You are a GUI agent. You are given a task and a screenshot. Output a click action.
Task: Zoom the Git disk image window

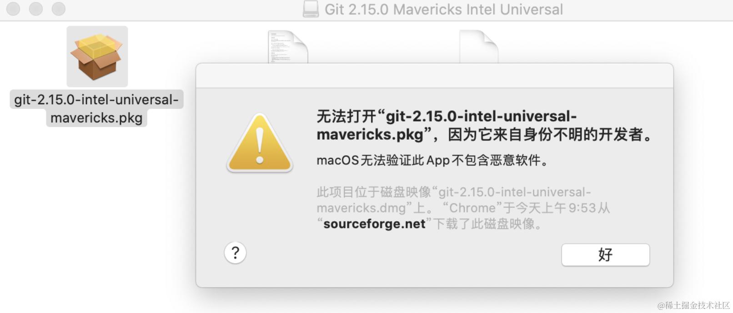(59, 9)
